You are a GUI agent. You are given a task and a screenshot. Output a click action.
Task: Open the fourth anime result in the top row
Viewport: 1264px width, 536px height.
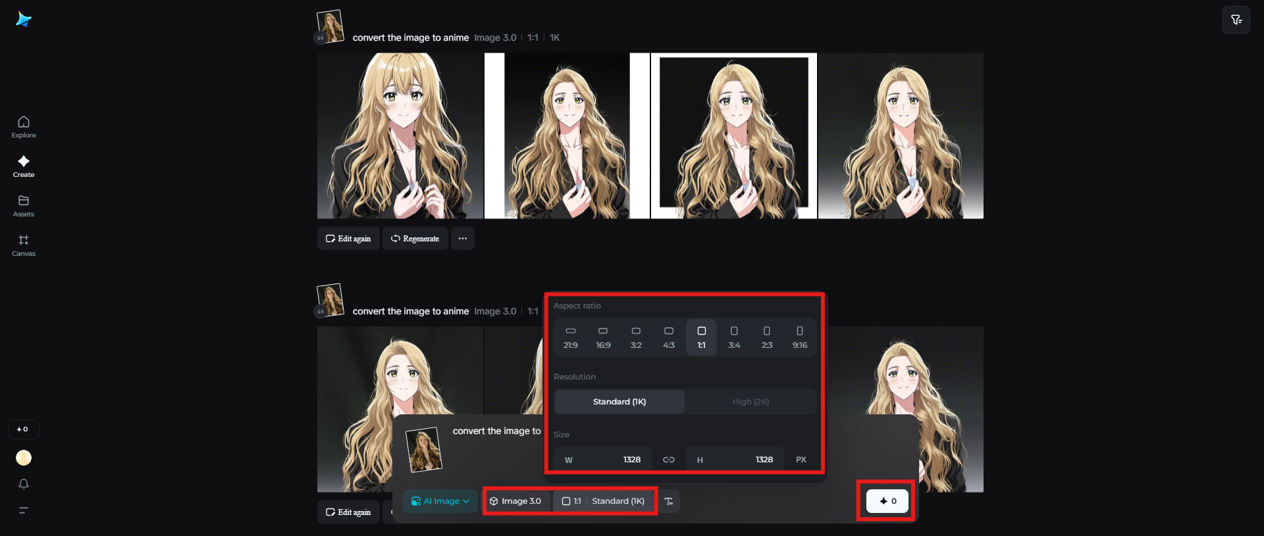tap(901, 136)
